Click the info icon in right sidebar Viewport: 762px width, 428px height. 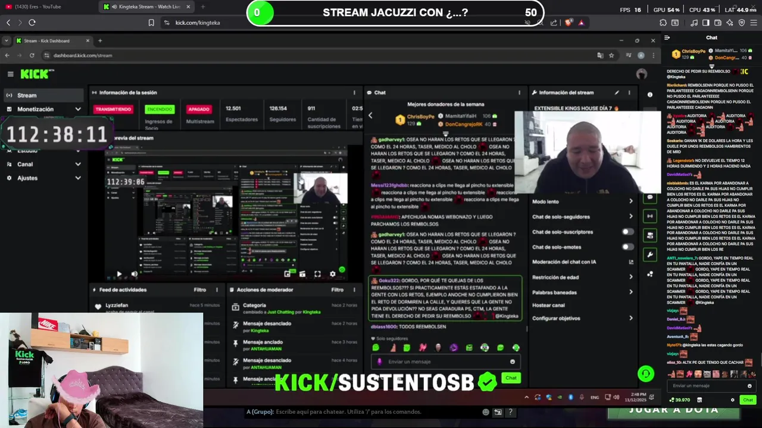tap(650, 95)
